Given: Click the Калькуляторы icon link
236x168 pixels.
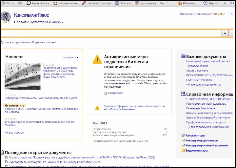Looking at the screenshot, I should pos(195,135).
